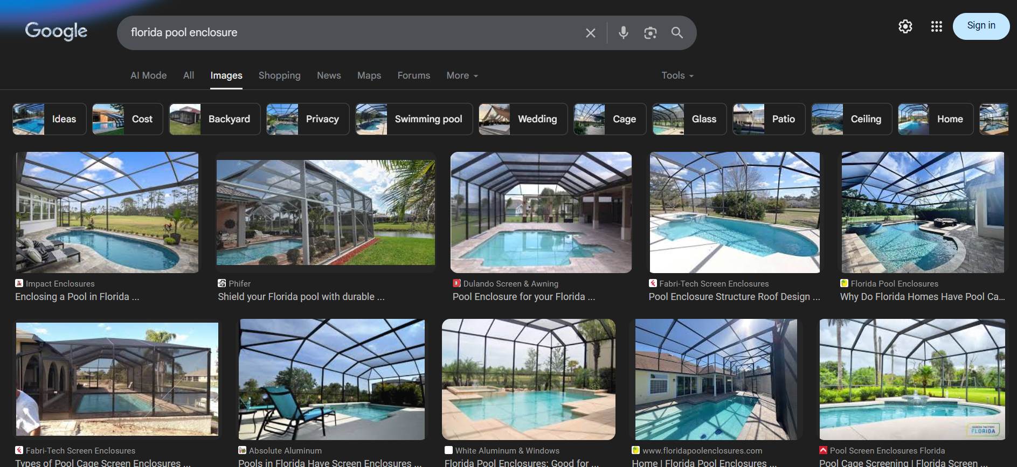Click 'Pool Enclosure for your Florida ...' title
Viewport: 1017px width, 467px height.
[524, 297]
